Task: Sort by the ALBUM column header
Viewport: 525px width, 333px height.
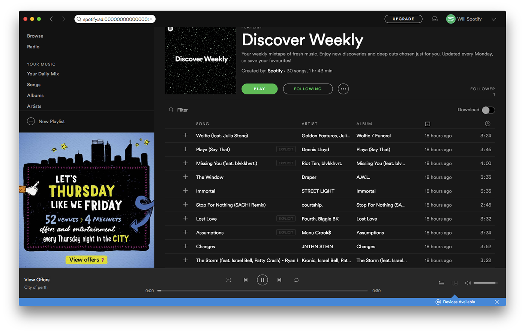Action: [x=364, y=124]
